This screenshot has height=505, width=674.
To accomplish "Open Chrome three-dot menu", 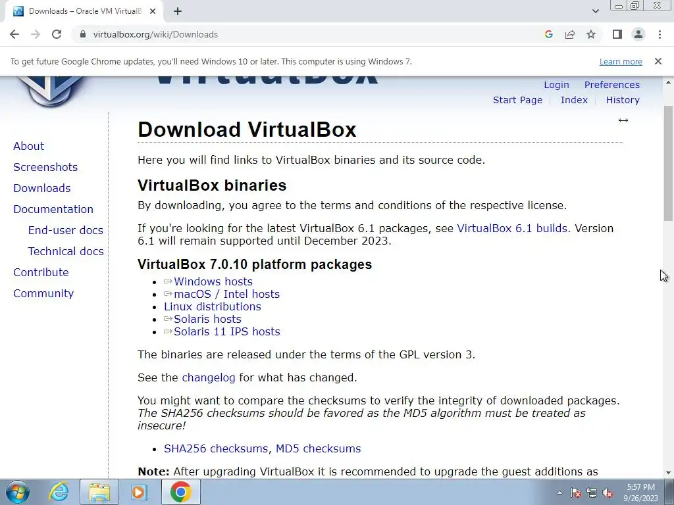I will [660, 34].
